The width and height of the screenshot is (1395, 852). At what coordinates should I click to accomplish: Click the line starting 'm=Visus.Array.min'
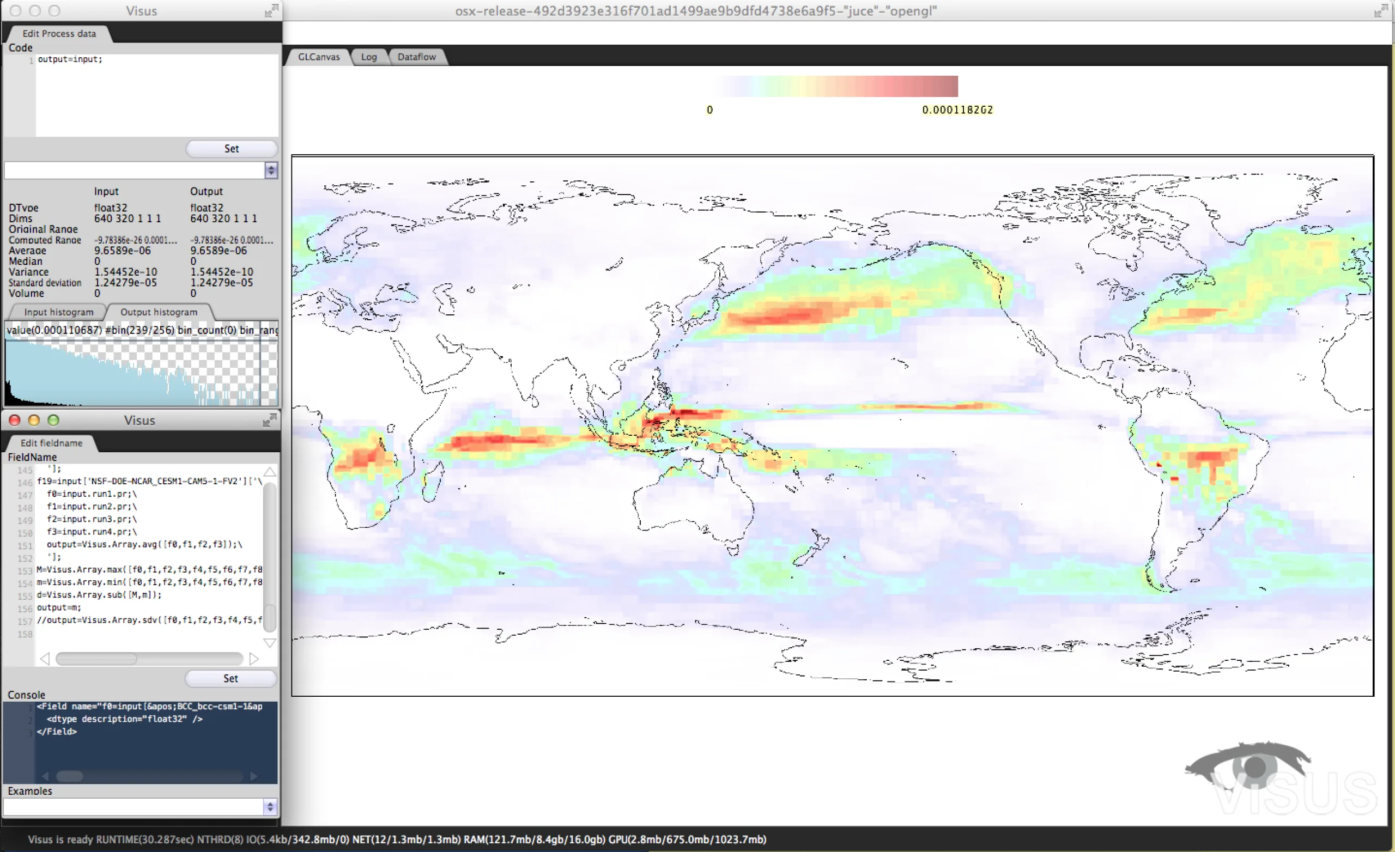tap(149, 582)
